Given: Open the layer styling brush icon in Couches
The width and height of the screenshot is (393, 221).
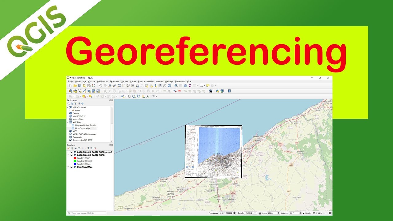Looking at the screenshot, I should pyautogui.click(x=68, y=148).
